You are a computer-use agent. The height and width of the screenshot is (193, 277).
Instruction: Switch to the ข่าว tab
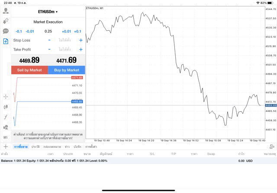point(68,147)
